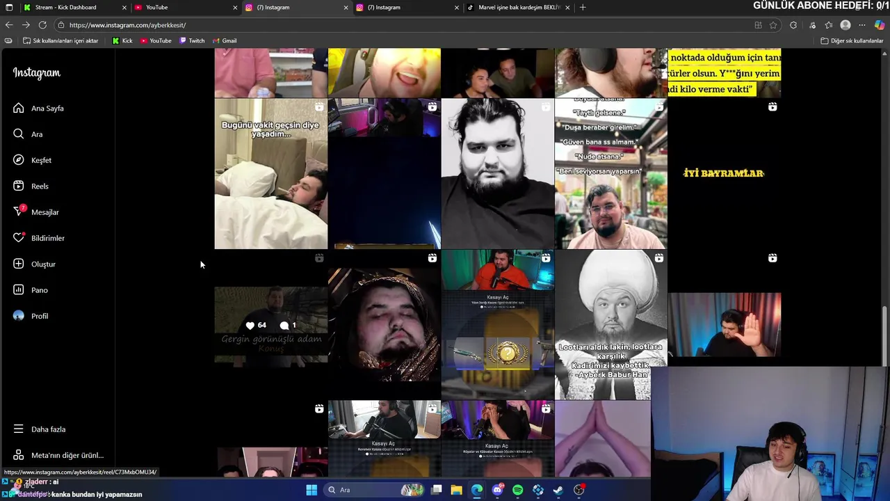The image size is (890, 501).
Task: Open the Ara search icon in sidebar
Action: pyautogui.click(x=18, y=134)
